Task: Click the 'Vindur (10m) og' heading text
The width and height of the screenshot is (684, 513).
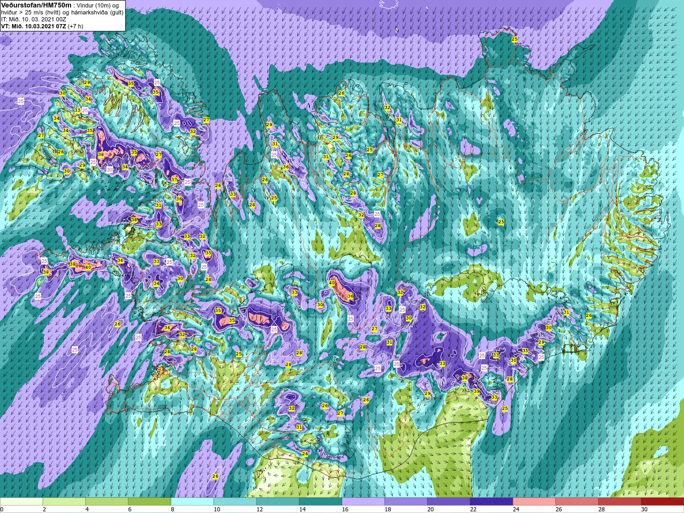Action: (x=98, y=5)
